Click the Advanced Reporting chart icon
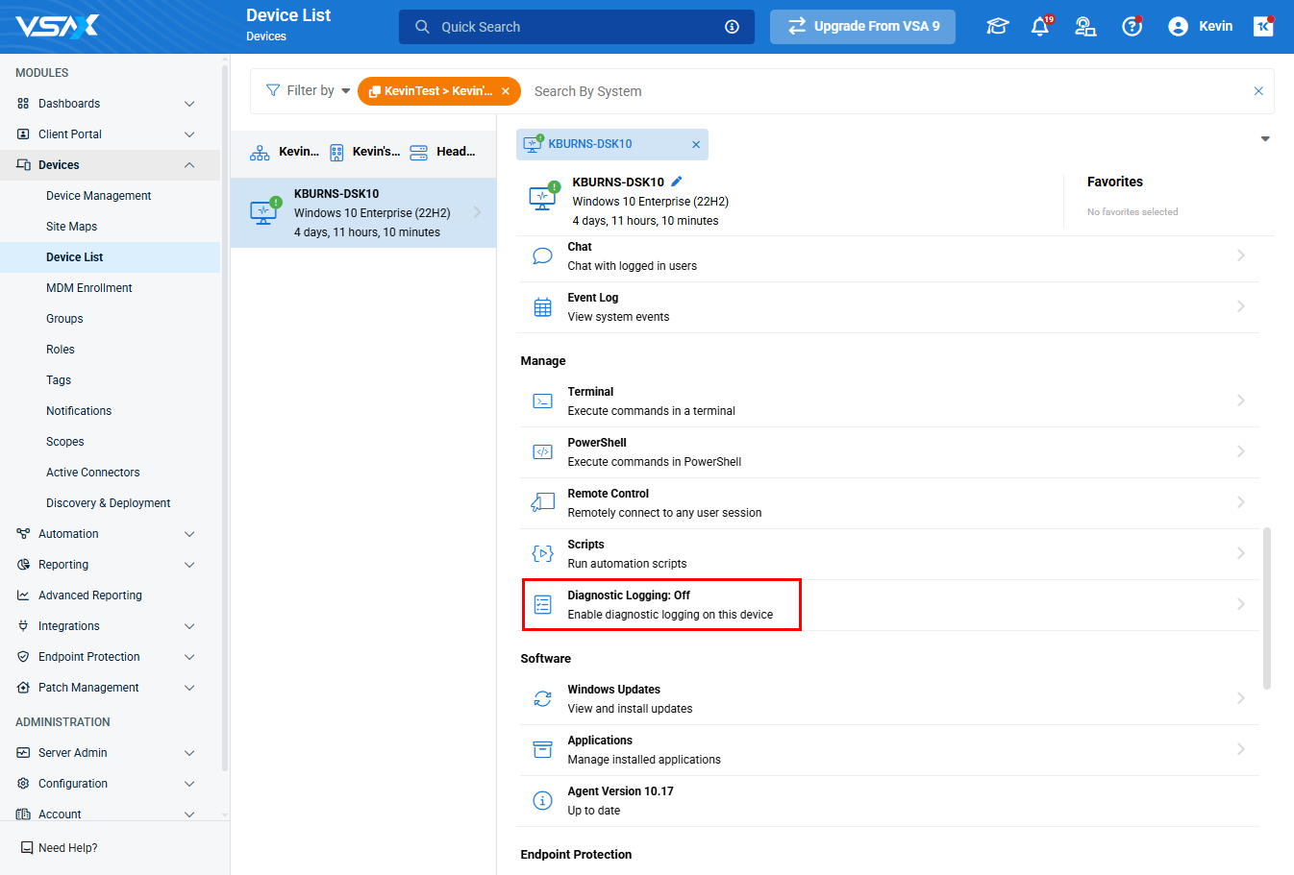The image size is (1294, 875). [23, 595]
